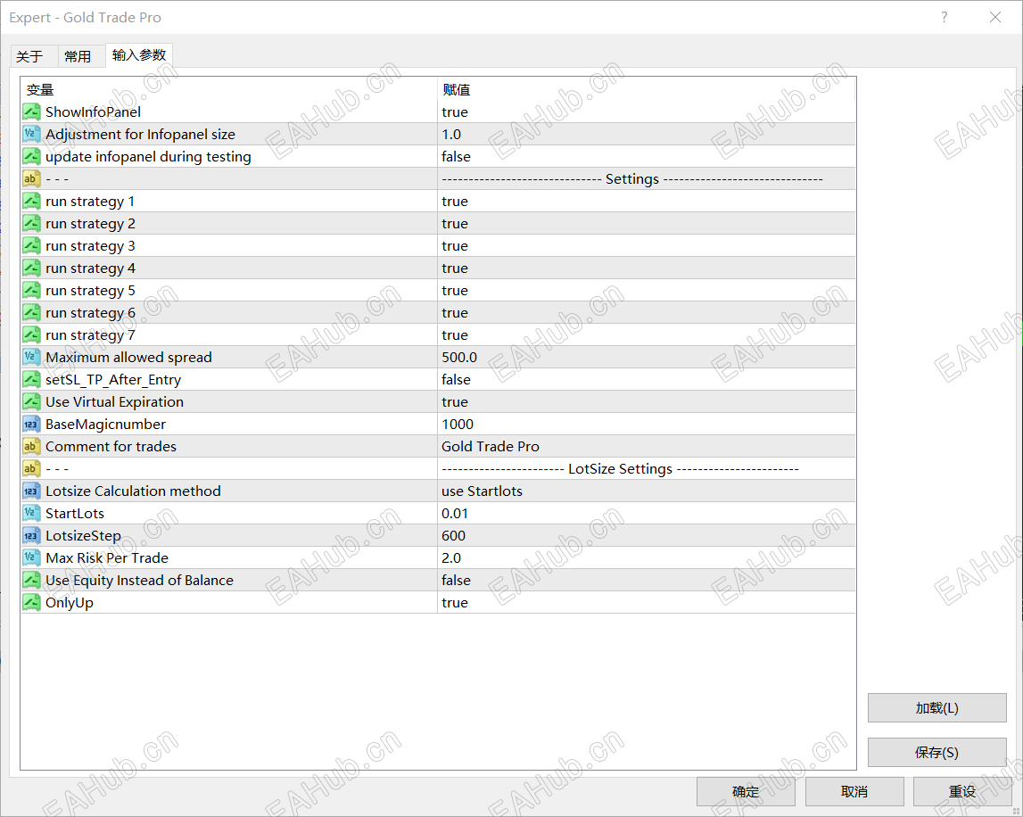This screenshot has width=1023, height=817.
Task: Click the icon beside run strategy 1
Action: pos(31,201)
